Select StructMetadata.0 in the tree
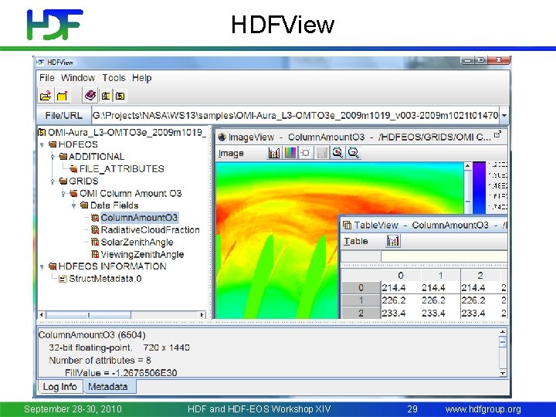Viewport: 556px width, 417px height. point(105,279)
